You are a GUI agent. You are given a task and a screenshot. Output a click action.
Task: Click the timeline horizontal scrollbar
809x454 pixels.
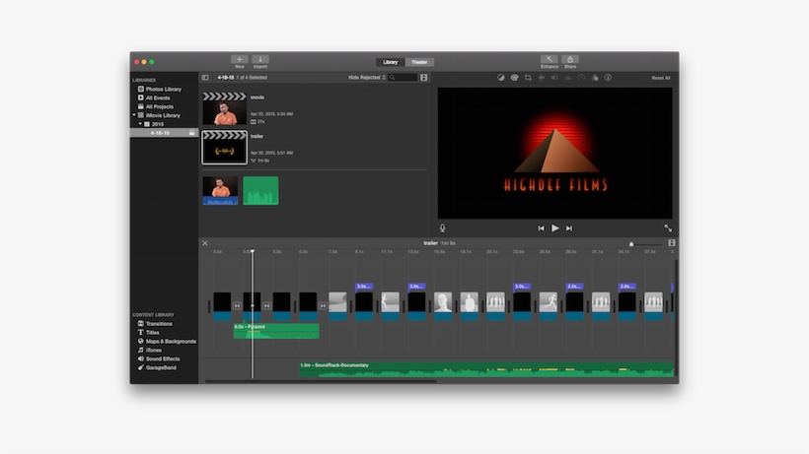pos(321,381)
